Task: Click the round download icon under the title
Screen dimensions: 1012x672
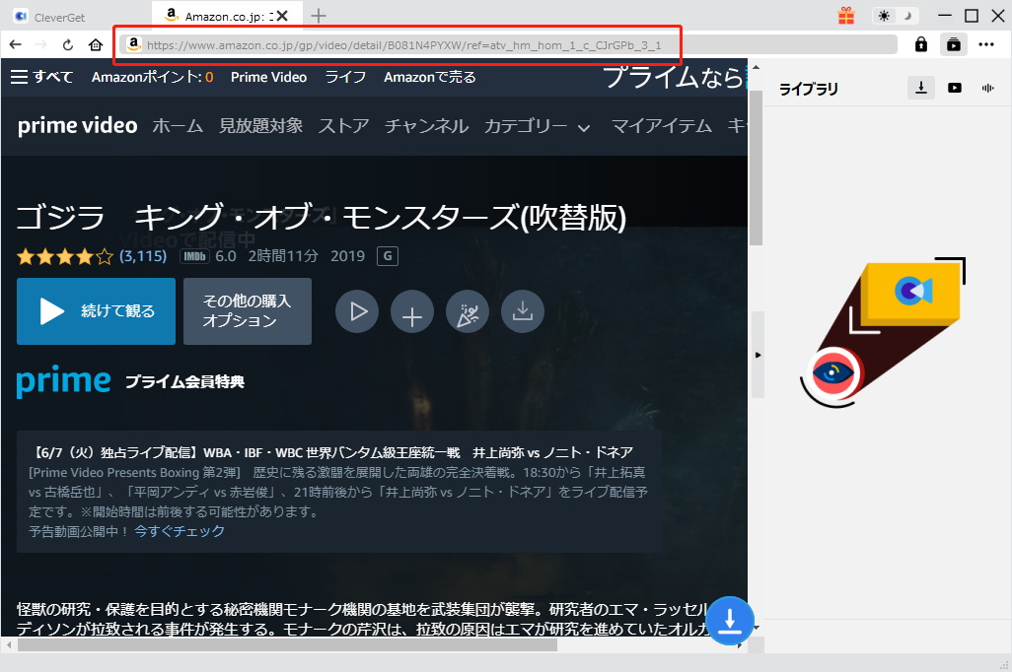Action: [x=522, y=311]
